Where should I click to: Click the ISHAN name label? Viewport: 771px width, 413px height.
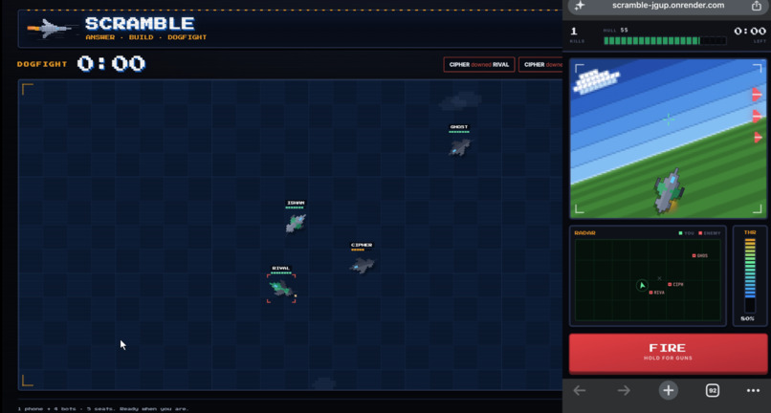[296, 203]
